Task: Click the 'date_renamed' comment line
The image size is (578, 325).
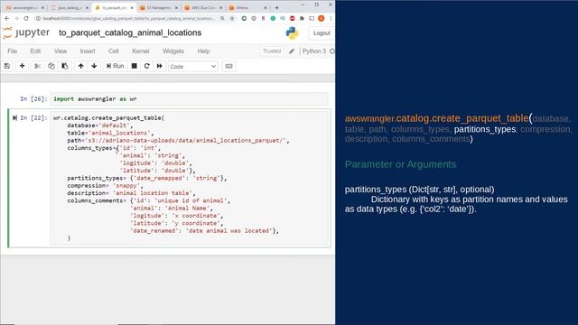Action: point(204,231)
